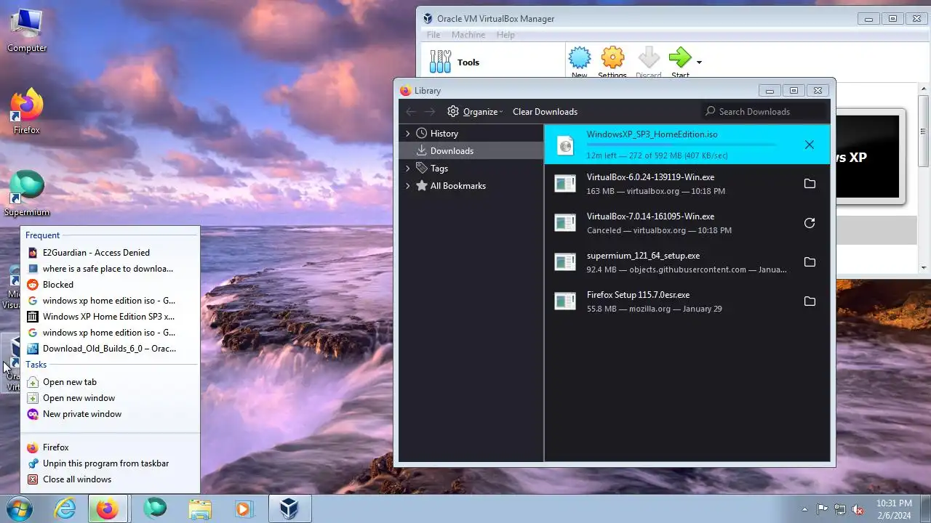The width and height of the screenshot is (931, 523).
Task: Click the Firefox taskbar button
Action: click(108, 508)
